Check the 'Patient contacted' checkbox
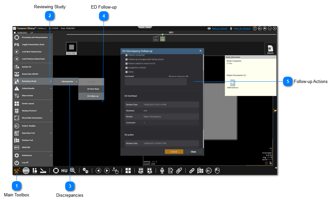The width and height of the screenshot is (333, 203). point(126,55)
